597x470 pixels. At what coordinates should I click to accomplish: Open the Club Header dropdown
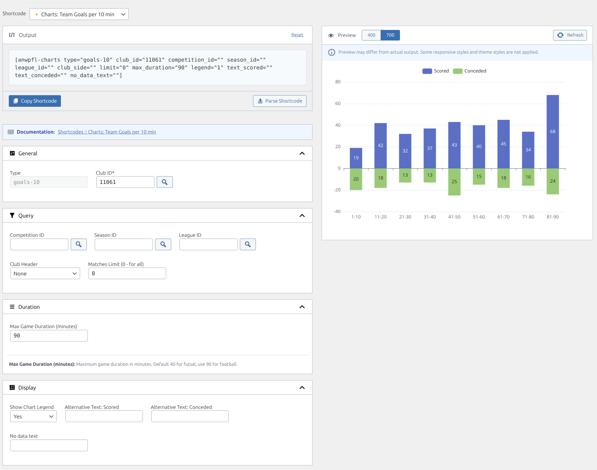point(45,273)
